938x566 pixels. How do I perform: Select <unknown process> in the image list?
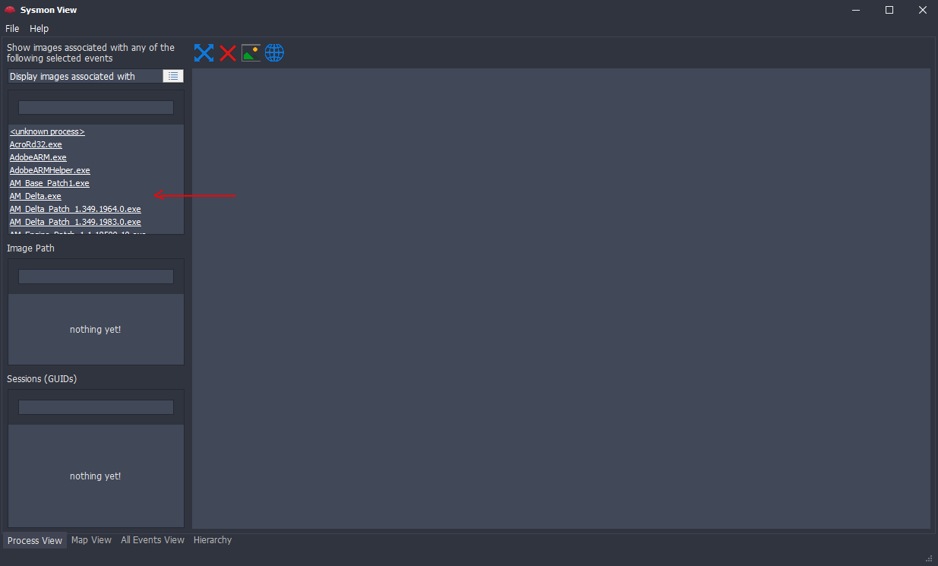coord(47,131)
